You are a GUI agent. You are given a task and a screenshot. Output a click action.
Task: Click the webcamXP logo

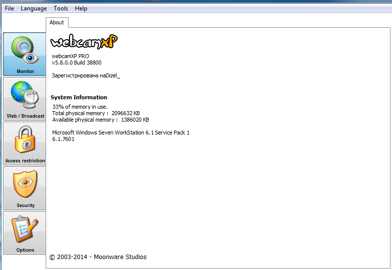point(84,42)
